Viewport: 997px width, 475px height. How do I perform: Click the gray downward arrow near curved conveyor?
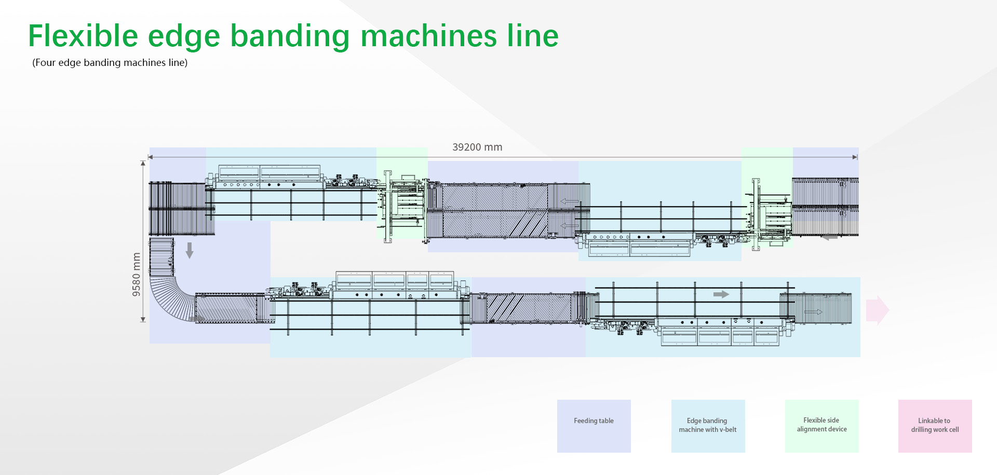point(190,250)
